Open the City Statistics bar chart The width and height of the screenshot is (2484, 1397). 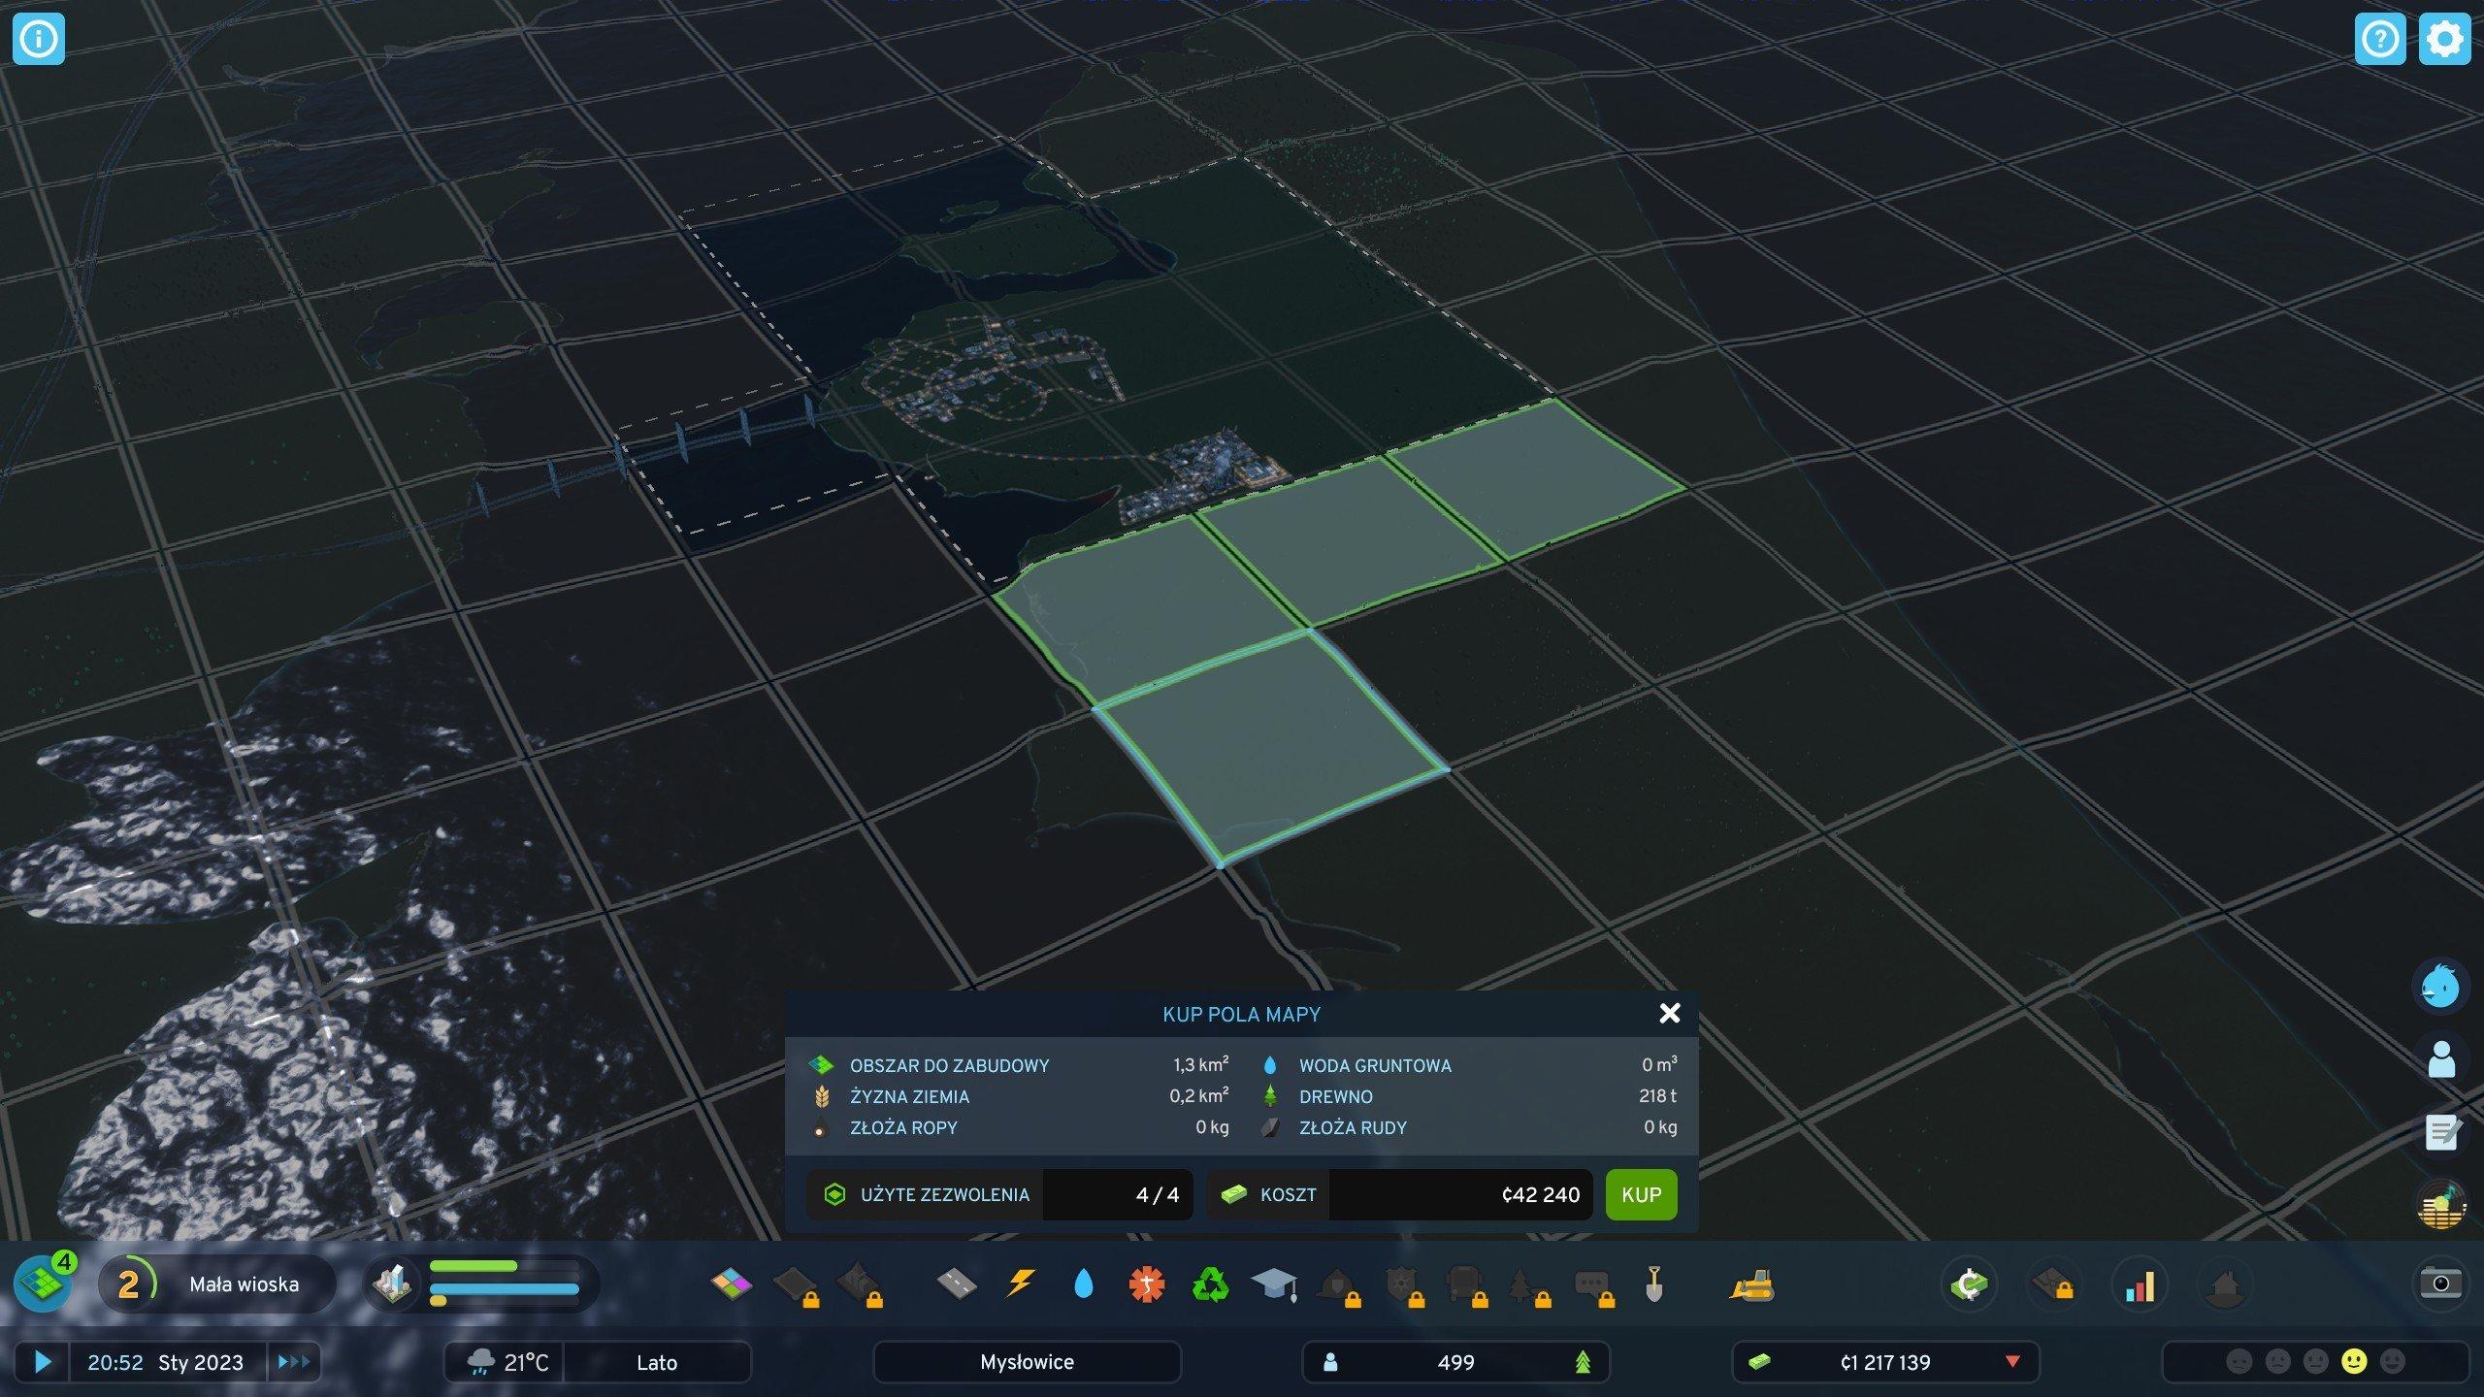[x=2140, y=1284]
